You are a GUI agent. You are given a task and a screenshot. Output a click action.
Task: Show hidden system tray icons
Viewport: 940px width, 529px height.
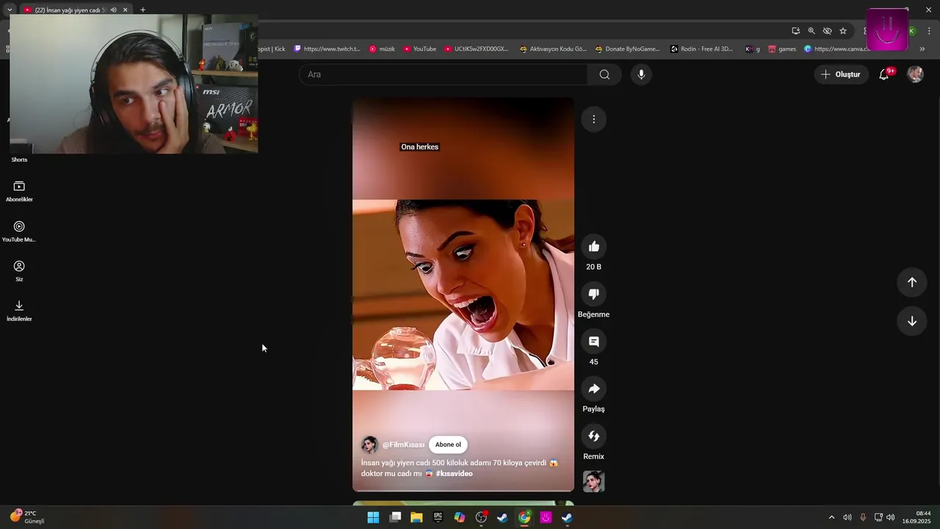(x=831, y=517)
